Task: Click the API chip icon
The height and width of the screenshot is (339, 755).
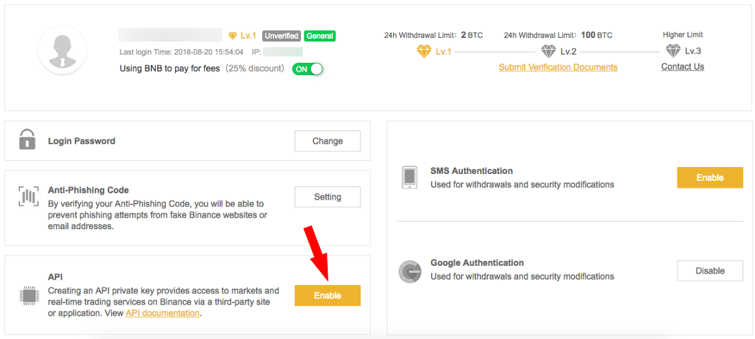Action: click(x=28, y=296)
